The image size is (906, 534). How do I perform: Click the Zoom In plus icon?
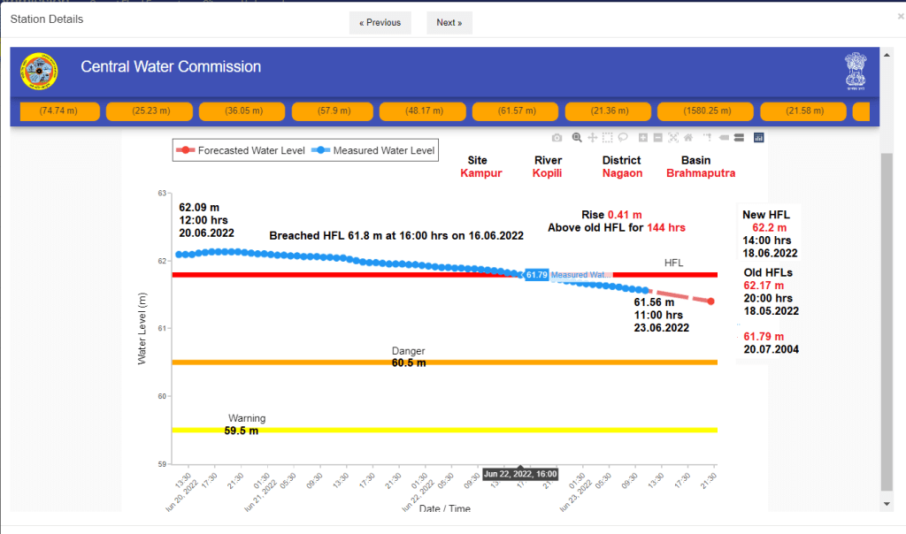643,138
